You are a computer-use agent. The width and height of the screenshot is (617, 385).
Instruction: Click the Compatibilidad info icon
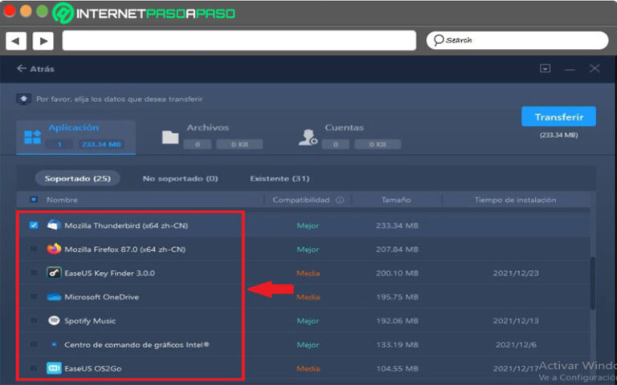point(340,200)
